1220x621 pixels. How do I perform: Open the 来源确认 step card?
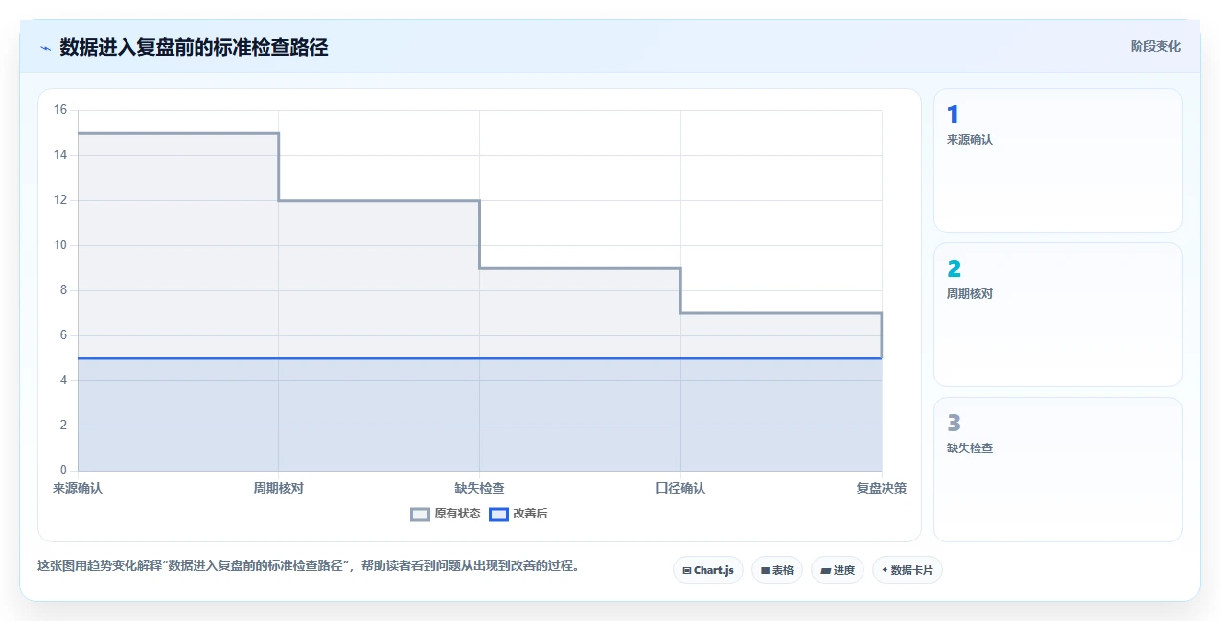pos(1058,161)
